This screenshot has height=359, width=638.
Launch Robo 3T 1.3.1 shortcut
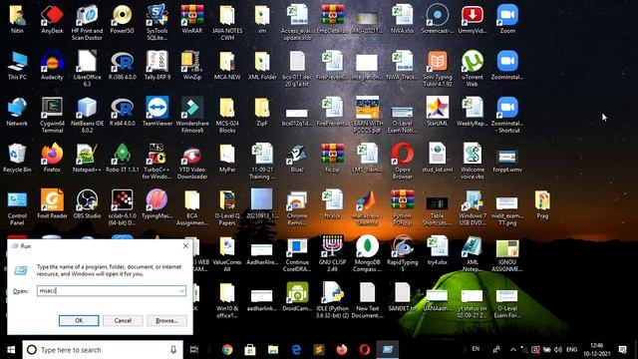[122, 159]
